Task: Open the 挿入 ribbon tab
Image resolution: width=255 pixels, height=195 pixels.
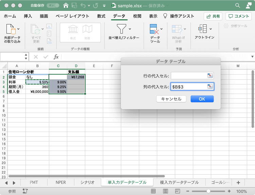Action: [x=28, y=16]
